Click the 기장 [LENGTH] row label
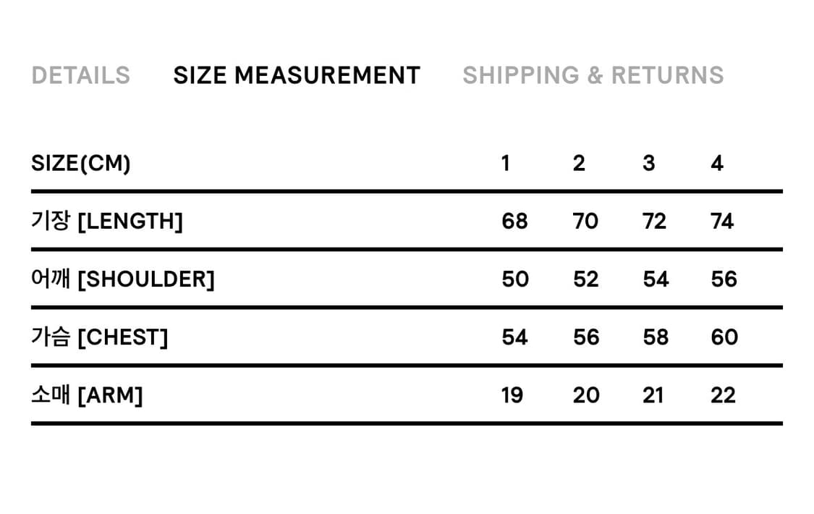Screen dimensions: 814x514 107,222
